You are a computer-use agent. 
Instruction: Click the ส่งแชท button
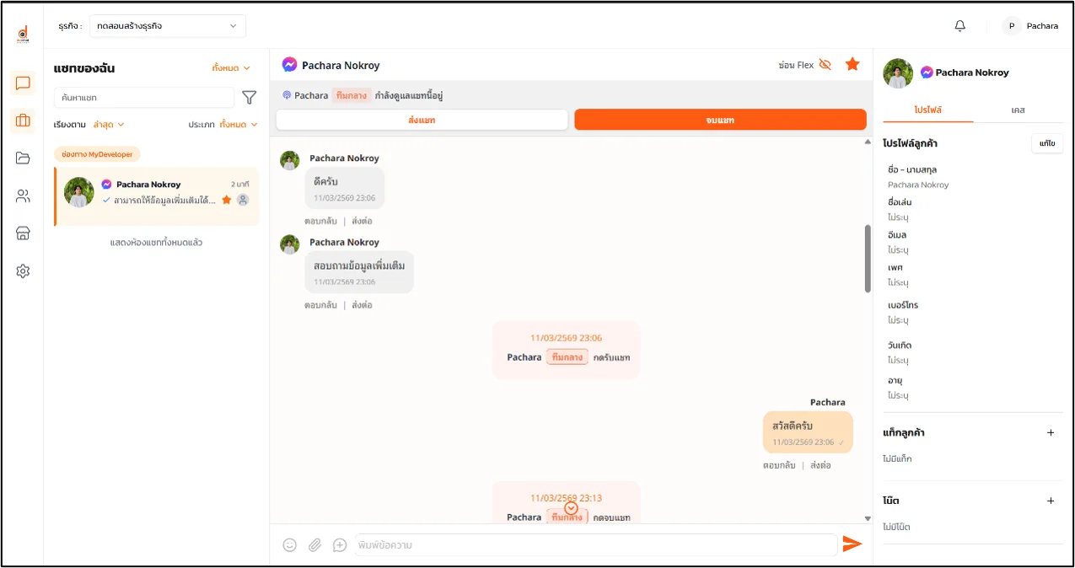coord(422,120)
